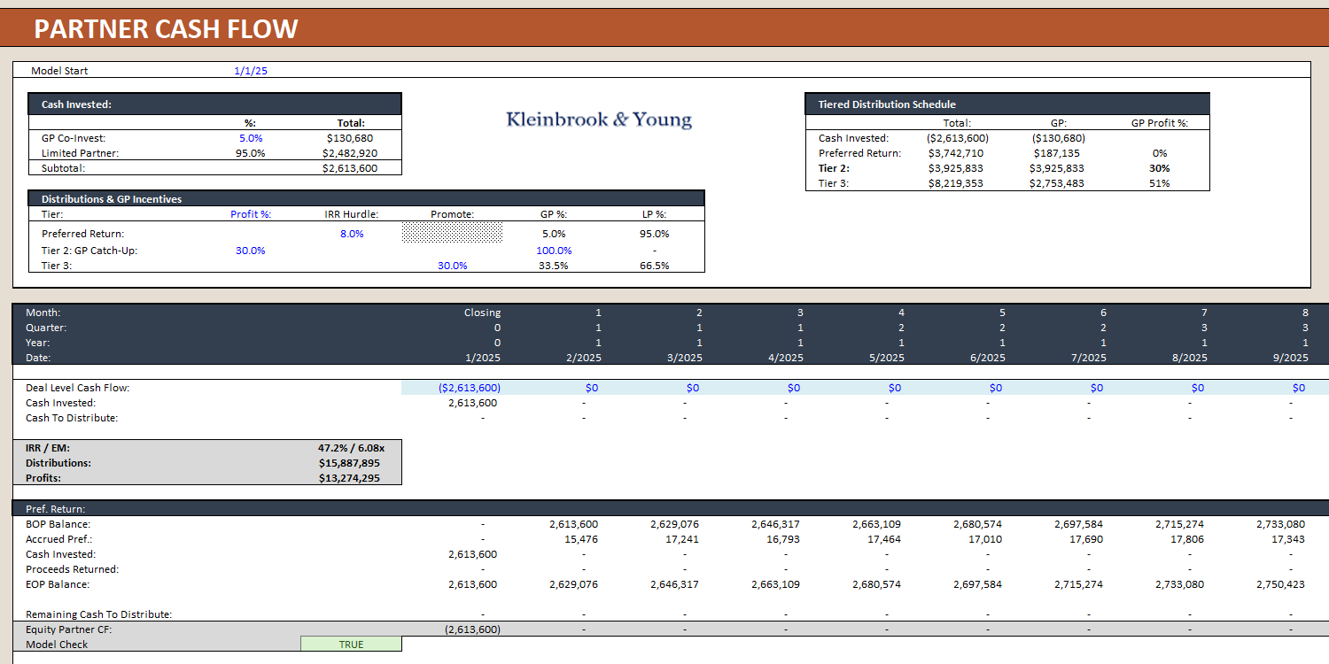Click the GP Co-Invest 5.0% percentage cell

coord(251,138)
